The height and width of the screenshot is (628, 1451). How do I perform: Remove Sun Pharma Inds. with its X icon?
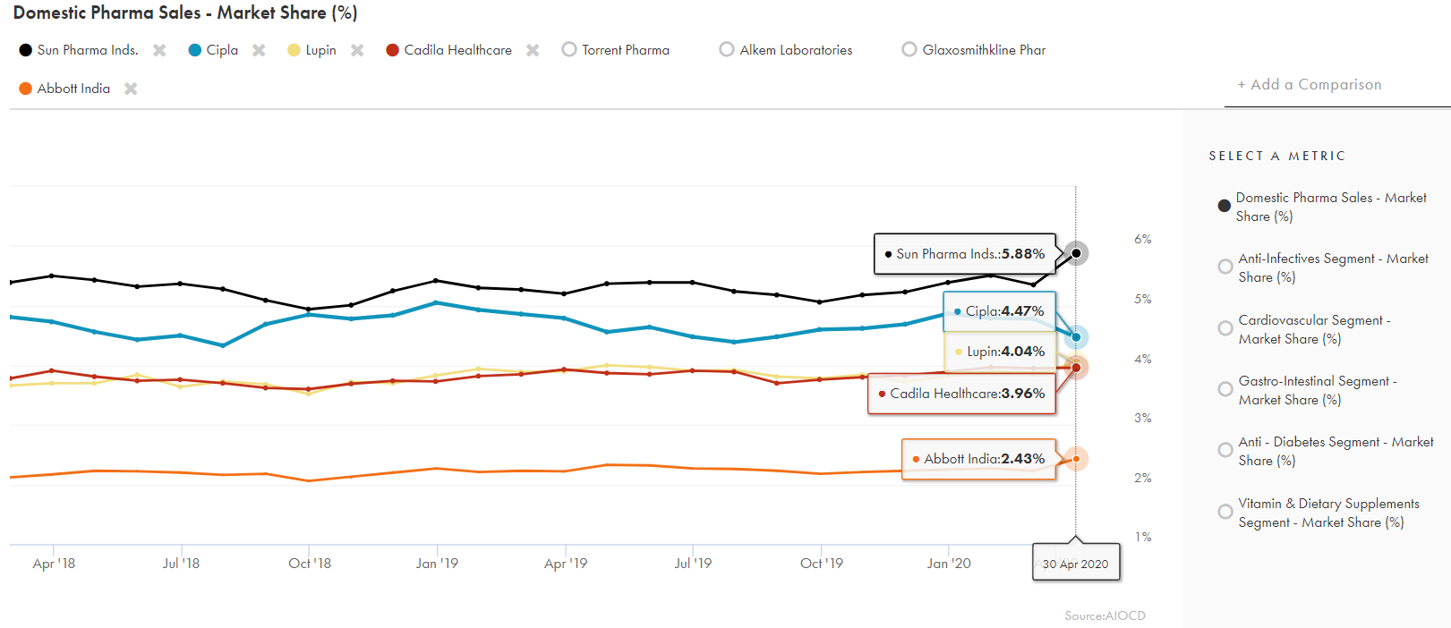159,50
